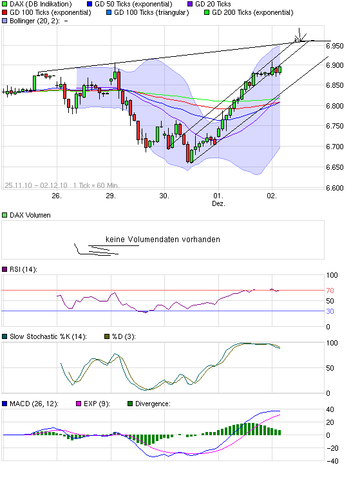
Task: Click 'keine Volumendaten vorhanden' message
Action: point(162,240)
